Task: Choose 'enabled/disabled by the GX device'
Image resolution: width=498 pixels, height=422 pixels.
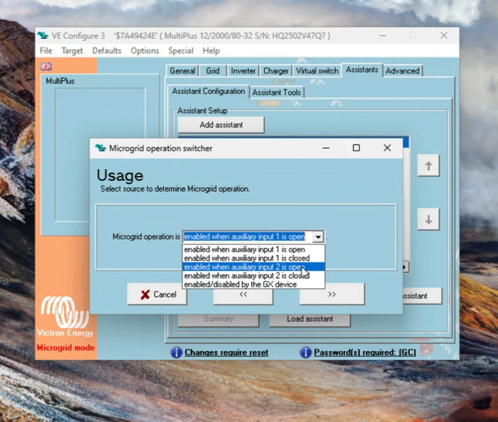Action: [x=253, y=285]
